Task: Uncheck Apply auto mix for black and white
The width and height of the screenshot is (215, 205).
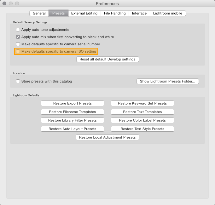Action: click(x=18, y=37)
